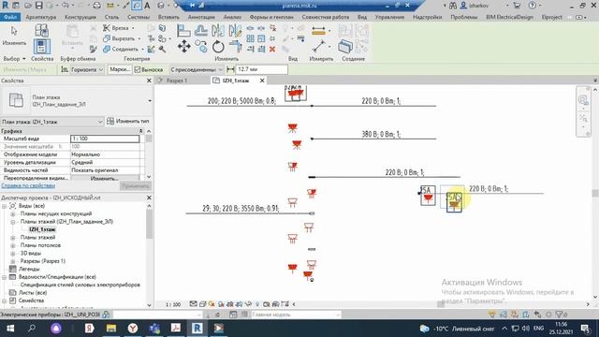The width and height of the screenshot is (599, 337).
Task: Click the Create Assembly (Создание) icon
Action: click(x=345, y=47)
